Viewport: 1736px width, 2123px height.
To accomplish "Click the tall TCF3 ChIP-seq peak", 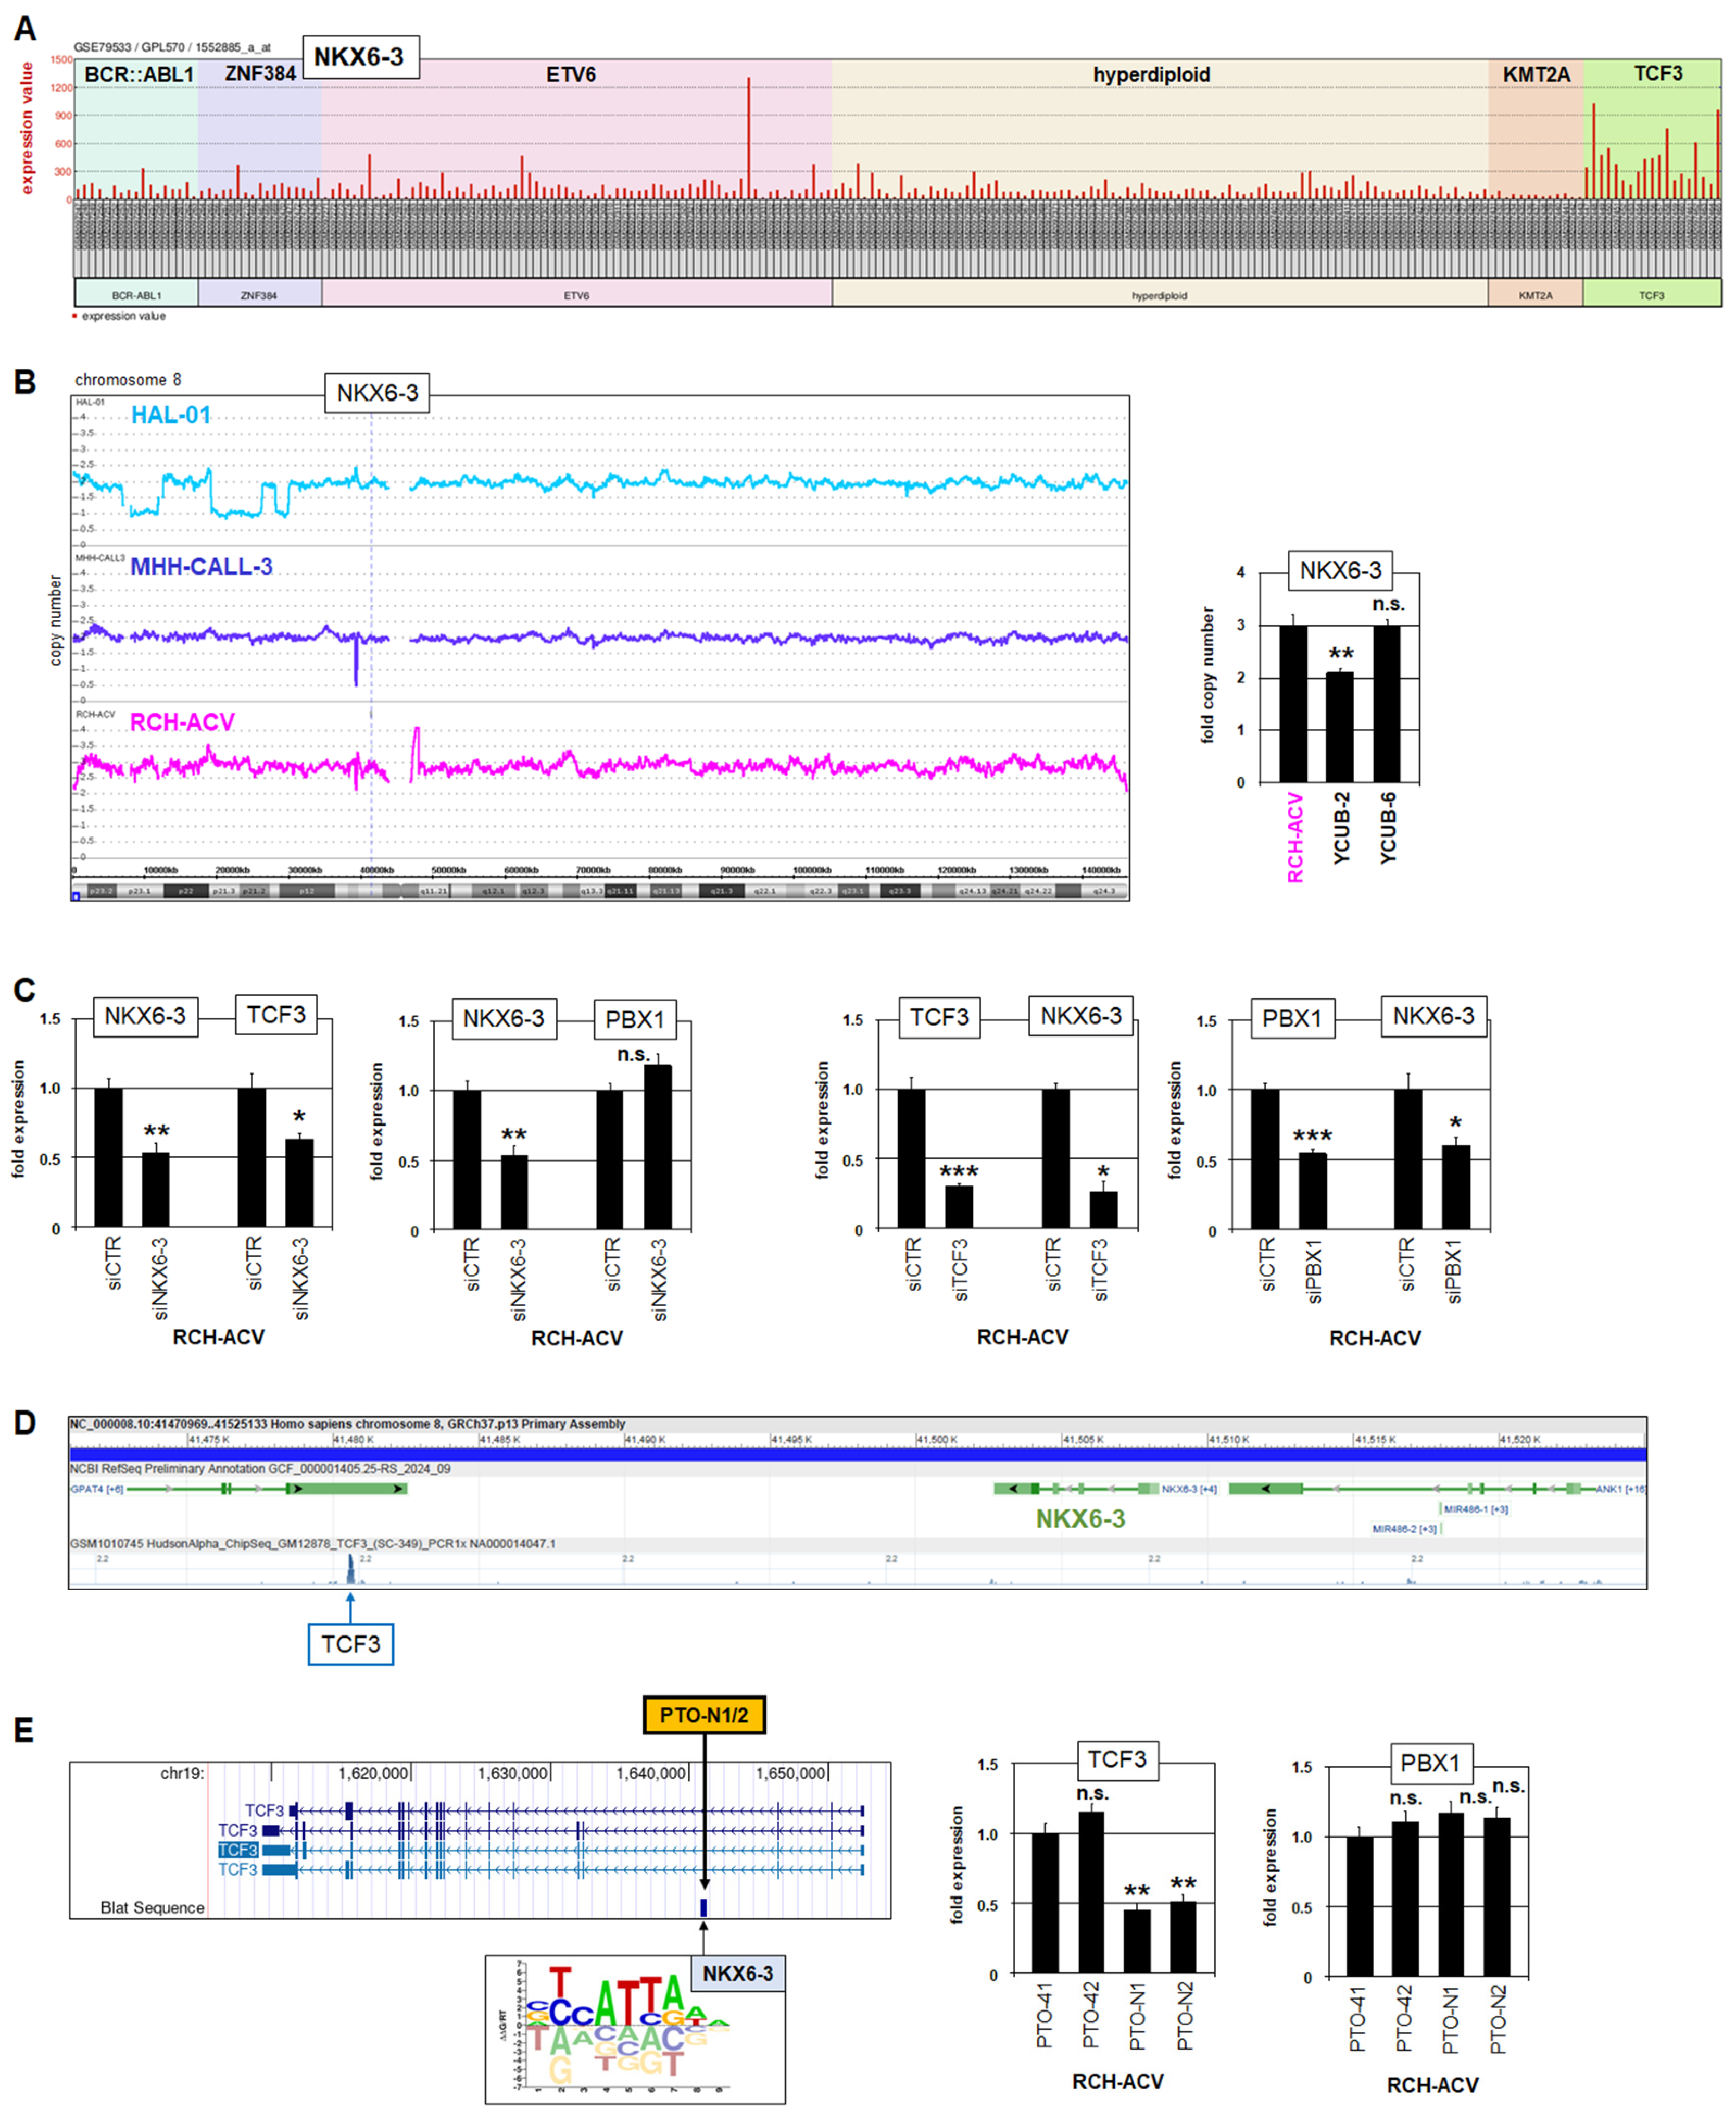I will [x=350, y=1568].
